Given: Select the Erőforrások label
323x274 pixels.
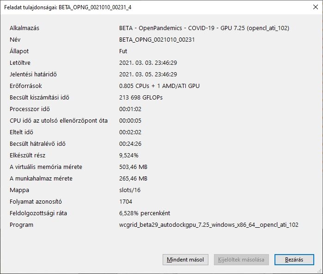Looking at the screenshot, I should click(x=26, y=86).
